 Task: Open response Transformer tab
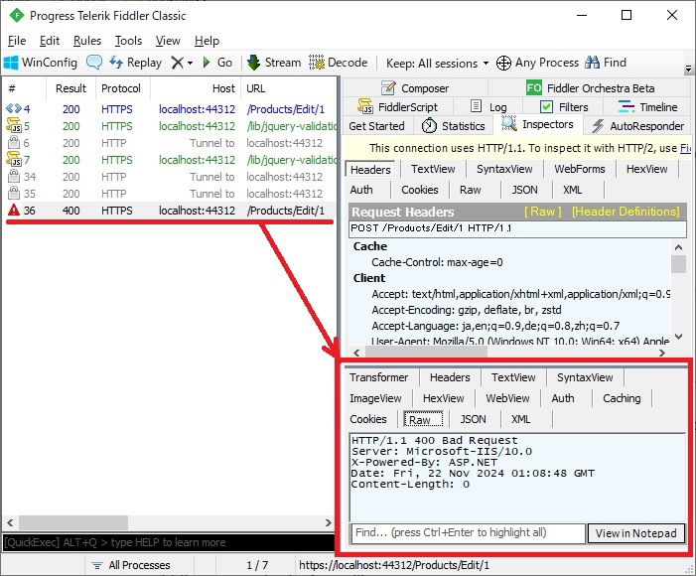click(x=378, y=377)
